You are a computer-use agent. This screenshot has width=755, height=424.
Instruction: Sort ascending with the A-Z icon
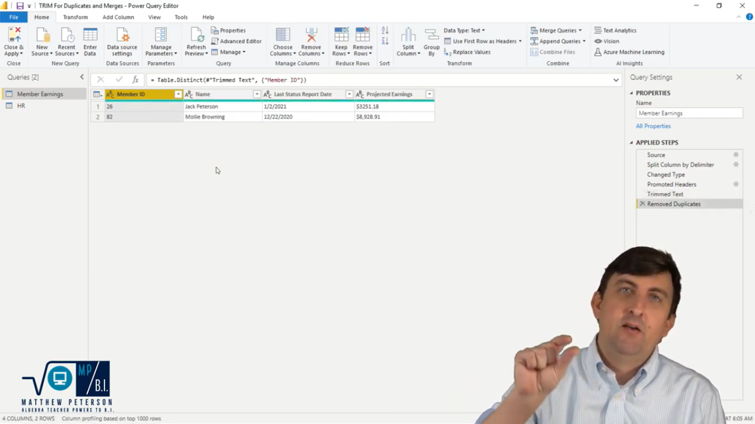point(385,30)
